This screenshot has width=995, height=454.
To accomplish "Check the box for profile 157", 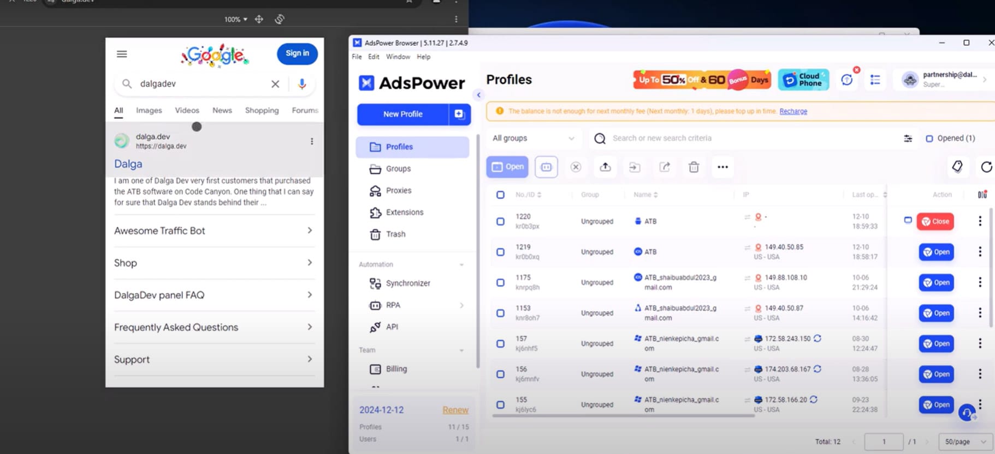I will tap(500, 343).
